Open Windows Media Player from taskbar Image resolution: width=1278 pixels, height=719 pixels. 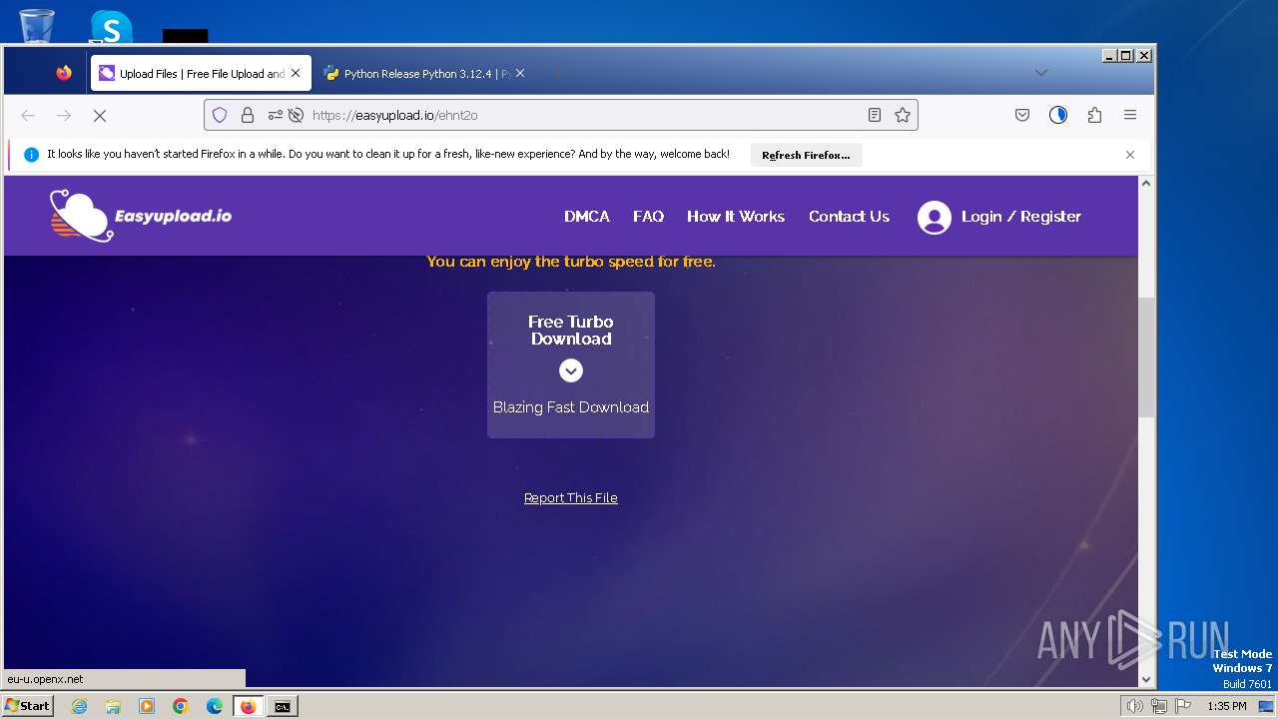pyautogui.click(x=147, y=706)
